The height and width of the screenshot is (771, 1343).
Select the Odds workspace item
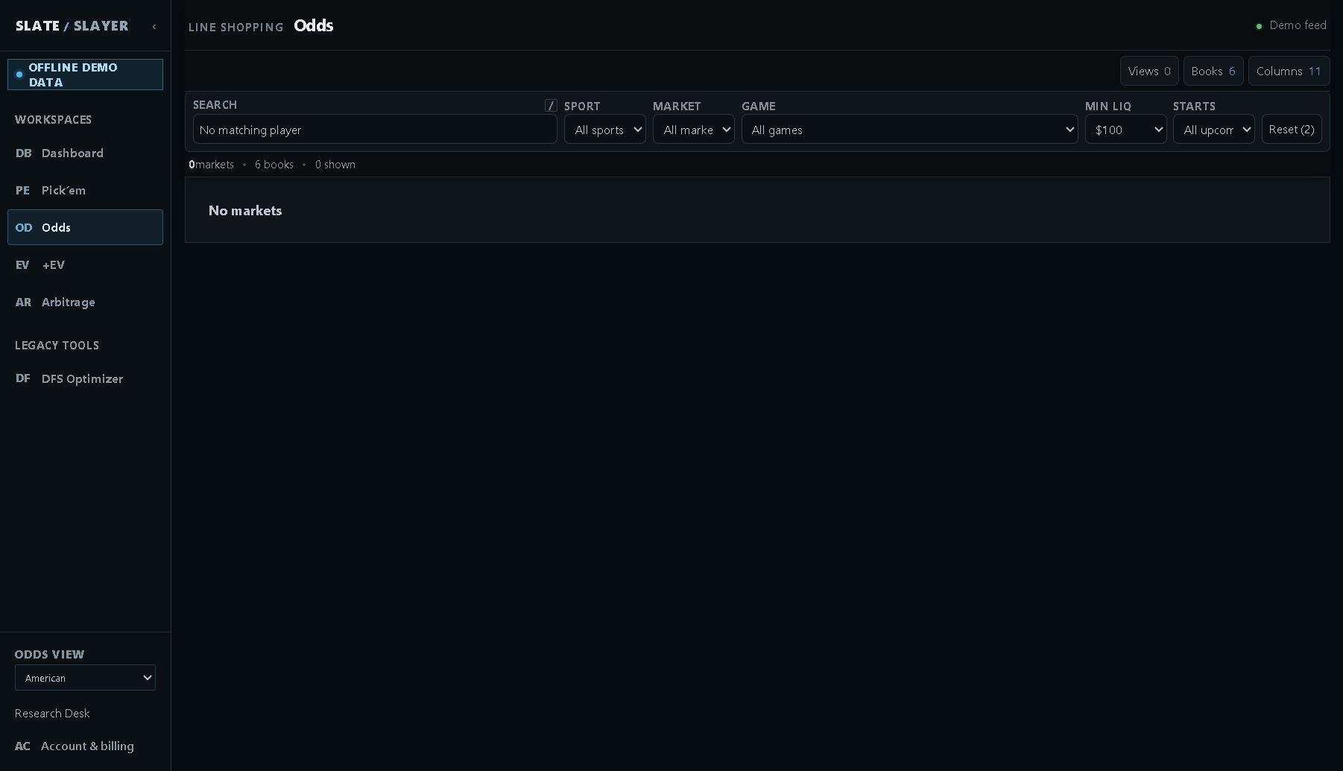point(85,227)
